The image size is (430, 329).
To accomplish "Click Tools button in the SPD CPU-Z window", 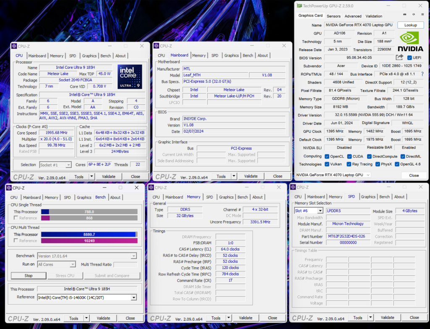I will tap(358, 318).
